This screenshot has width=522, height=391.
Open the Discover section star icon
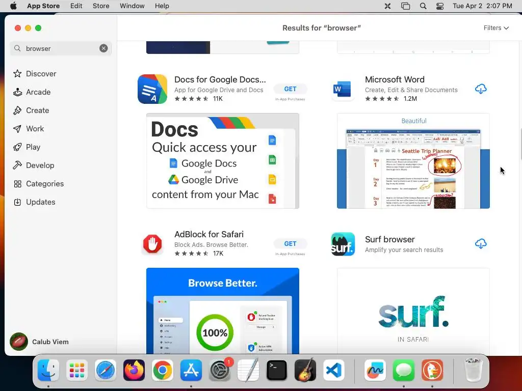pyautogui.click(x=17, y=73)
